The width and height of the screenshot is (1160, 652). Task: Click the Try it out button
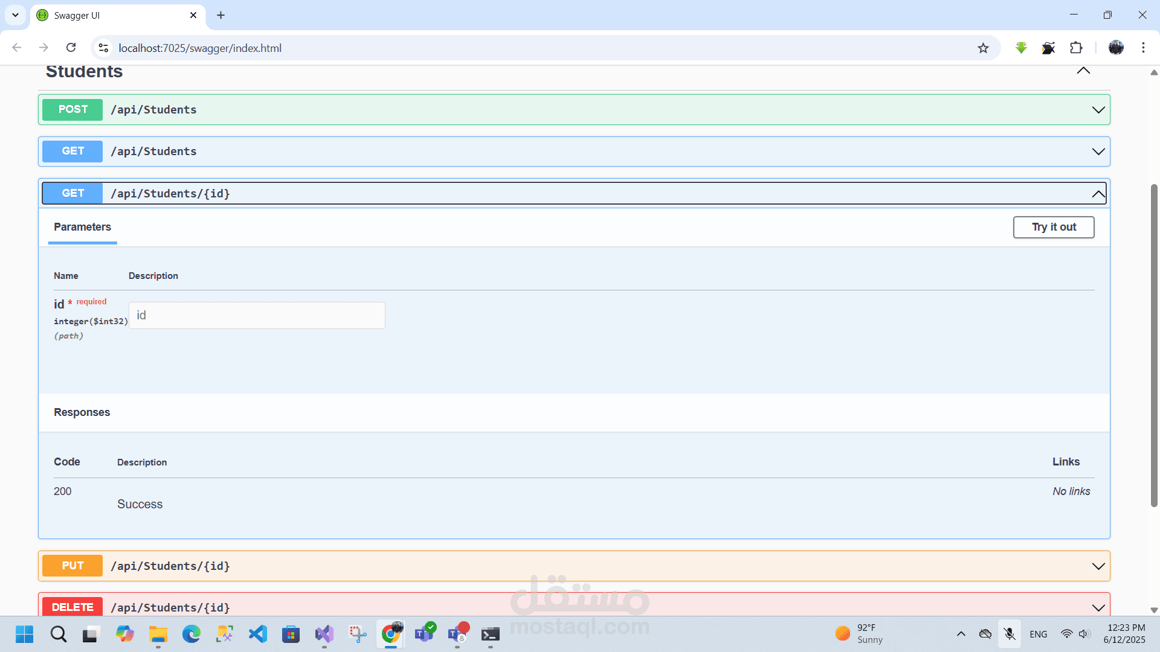pos(1053,227)
